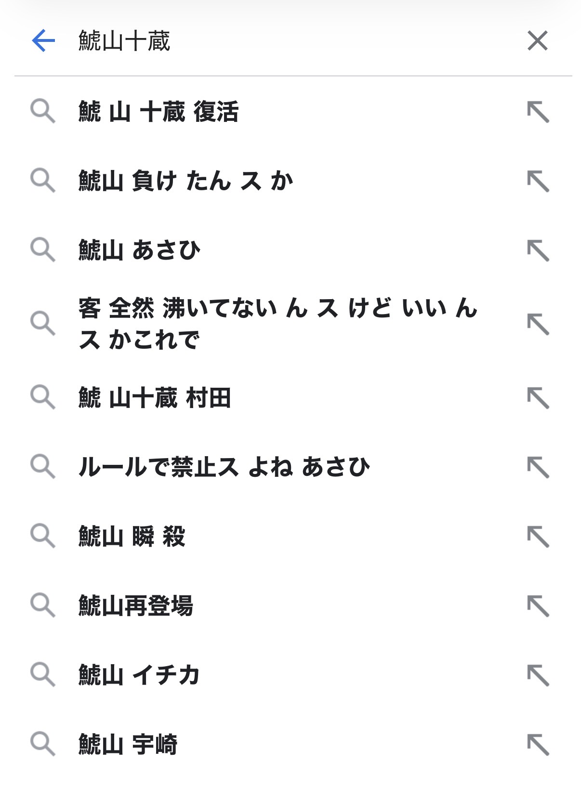The height and width of the screenshot is (789, 581).
Task: Click the fill arrow beside 鯱山 あさひ
Action: point(538,250)
